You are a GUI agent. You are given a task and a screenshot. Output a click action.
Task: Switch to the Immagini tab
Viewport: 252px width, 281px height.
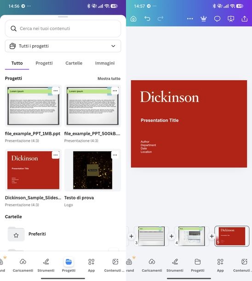click(105, 63)
